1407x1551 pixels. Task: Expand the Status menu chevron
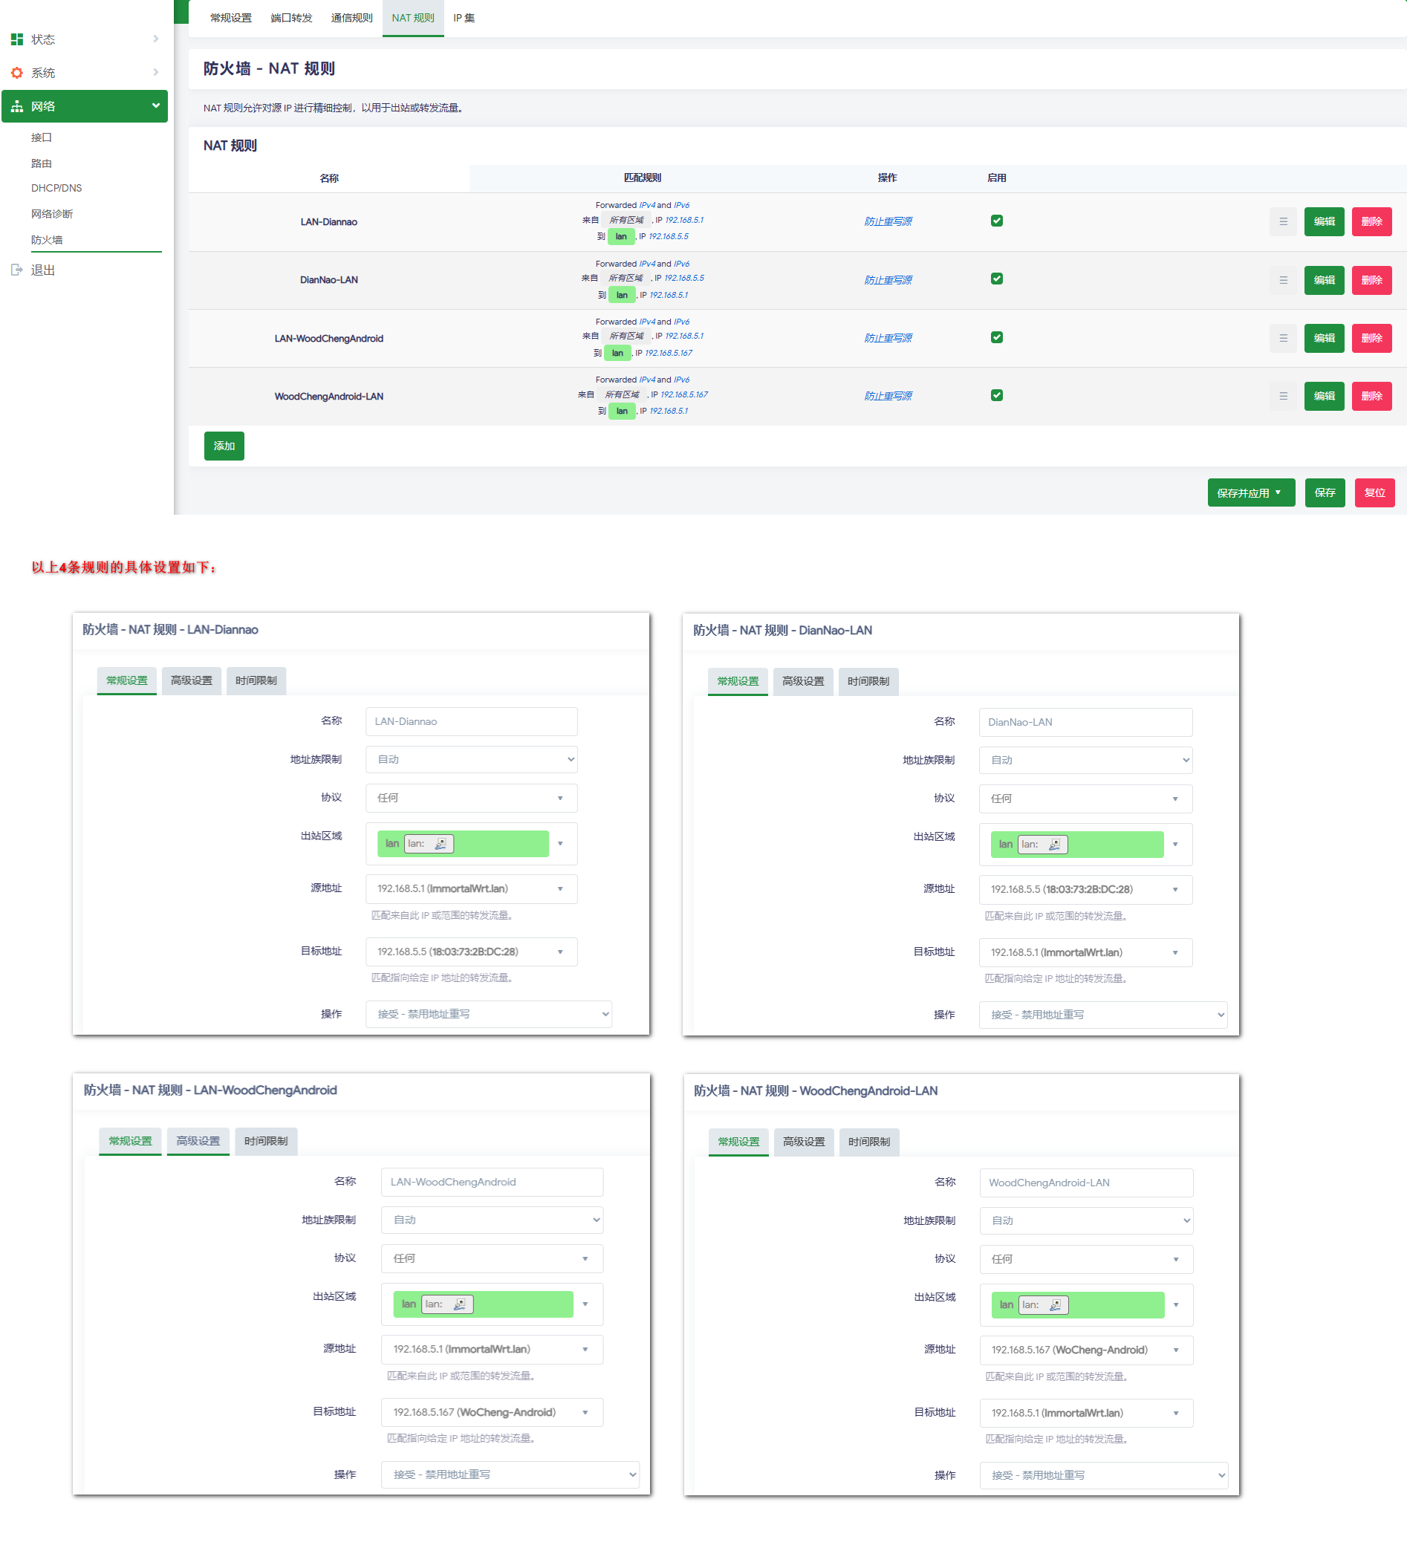point(155,39)
